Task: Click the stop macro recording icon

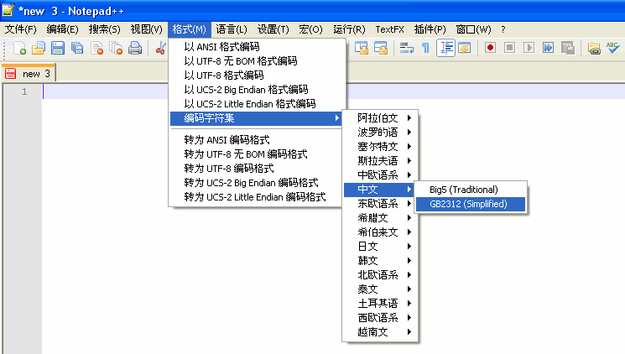Action: (509, 48)
